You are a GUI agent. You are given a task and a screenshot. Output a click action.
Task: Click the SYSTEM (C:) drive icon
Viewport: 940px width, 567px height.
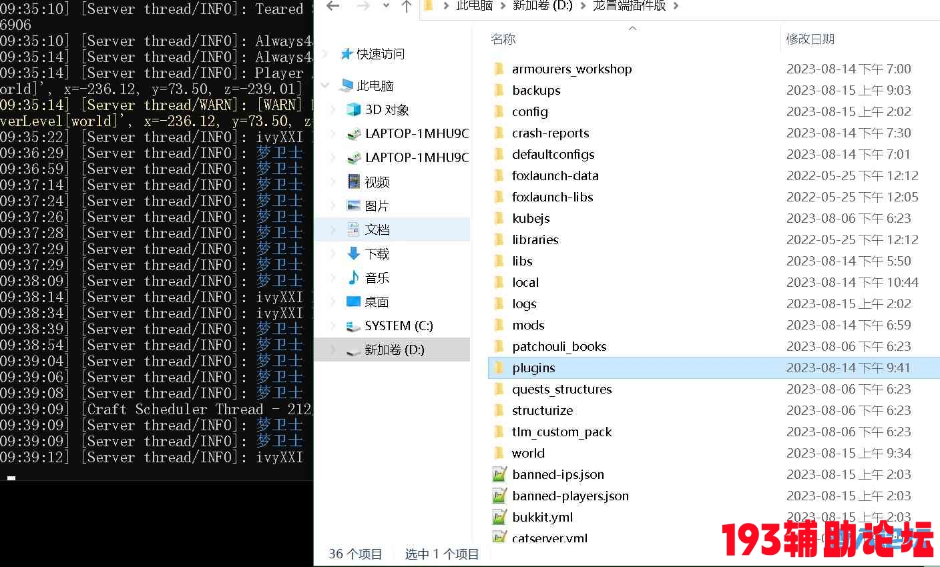pos(354,326)
